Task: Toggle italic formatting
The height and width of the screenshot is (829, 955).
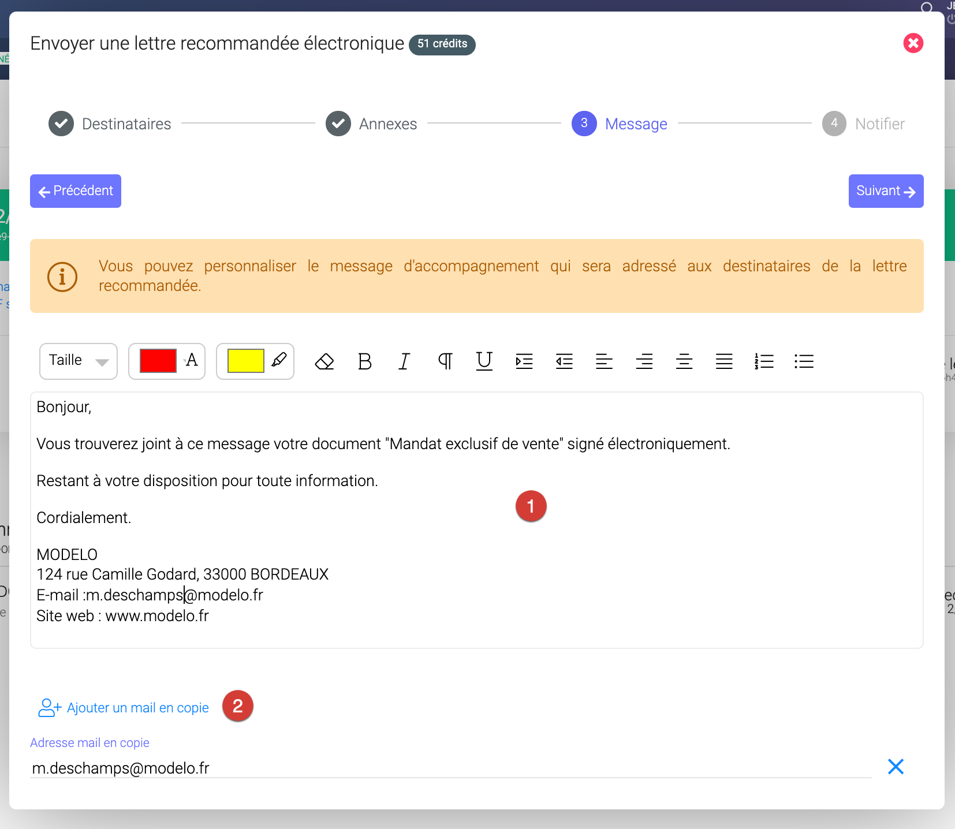Action: point(404,361)
